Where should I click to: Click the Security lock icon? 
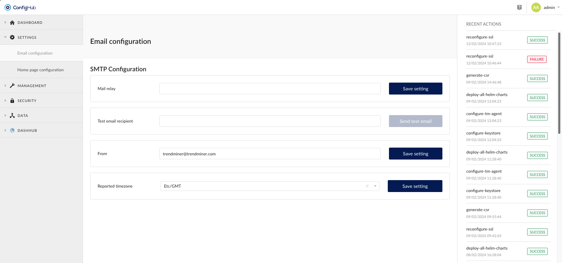click(12, 100)
